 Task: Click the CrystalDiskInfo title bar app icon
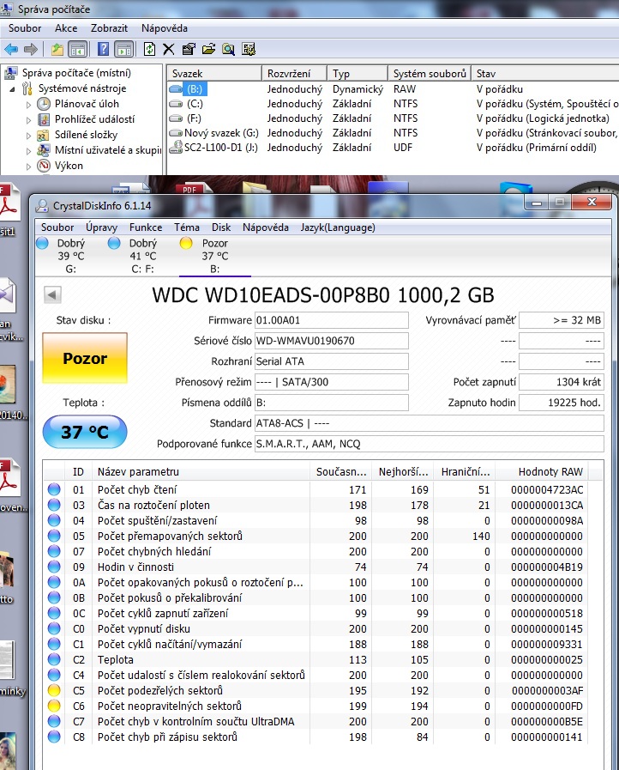pyautogui.click(x=43, y=206)
